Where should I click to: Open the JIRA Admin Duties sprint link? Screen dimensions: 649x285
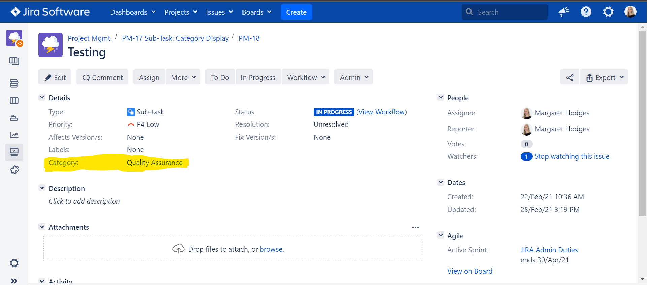549,250
